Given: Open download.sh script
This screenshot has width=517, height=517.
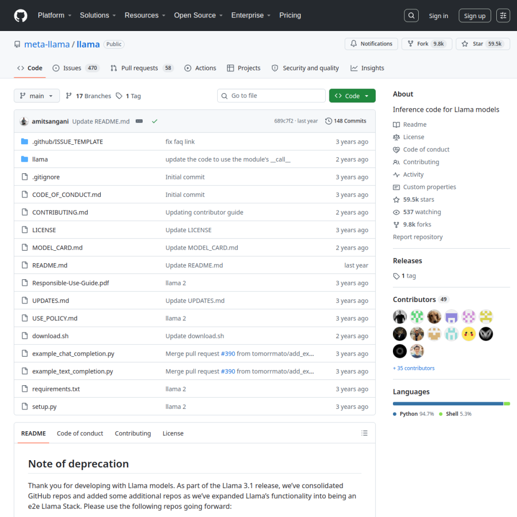Looking at the screenshot, I should pos(51,336).
